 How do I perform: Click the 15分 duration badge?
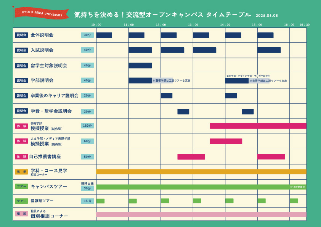(x=87, y=201)
